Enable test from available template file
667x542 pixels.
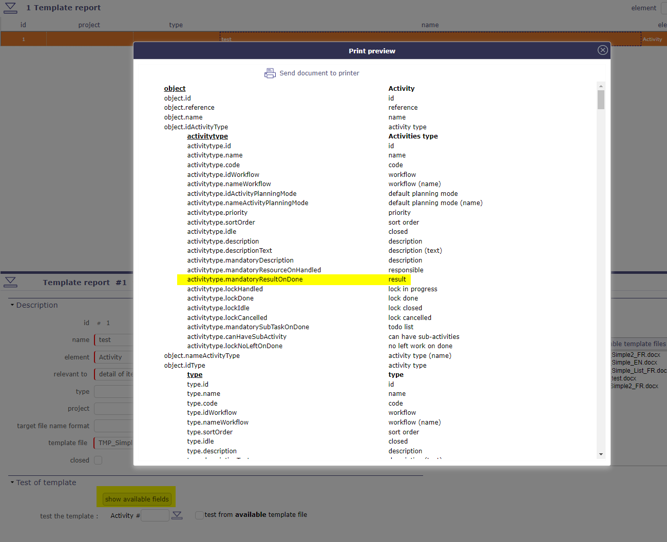click(x=199, y=515)
